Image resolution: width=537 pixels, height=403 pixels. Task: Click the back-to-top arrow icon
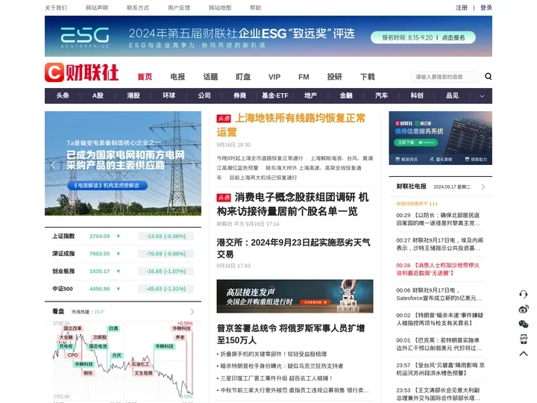click(524, 354)
